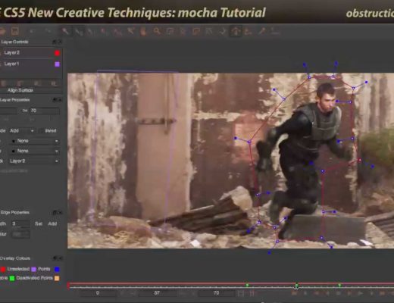
Task: Undock the Overlay Colours panel
Action: 55,258
